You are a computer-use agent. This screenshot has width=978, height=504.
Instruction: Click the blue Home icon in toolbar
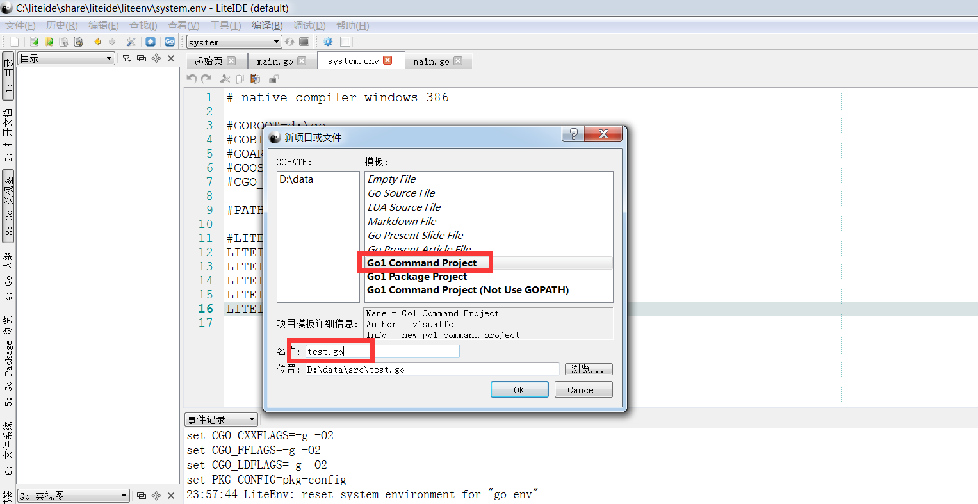click(x=151, y=42)
